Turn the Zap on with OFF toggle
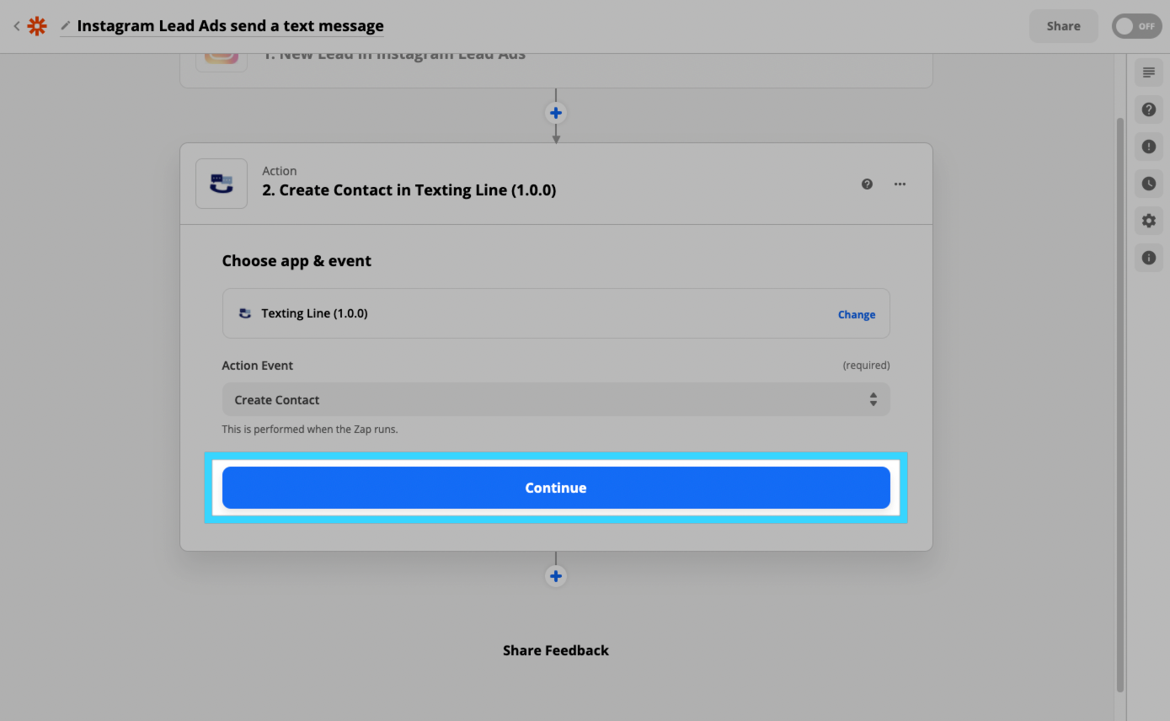The height and width of the screenshot is (721, 1170). 1136,26
